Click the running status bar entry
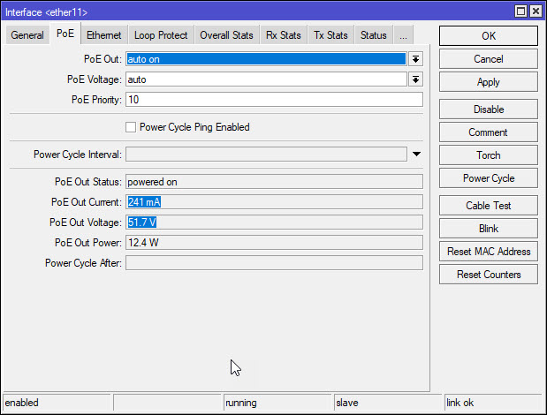 tap(277, 403)
